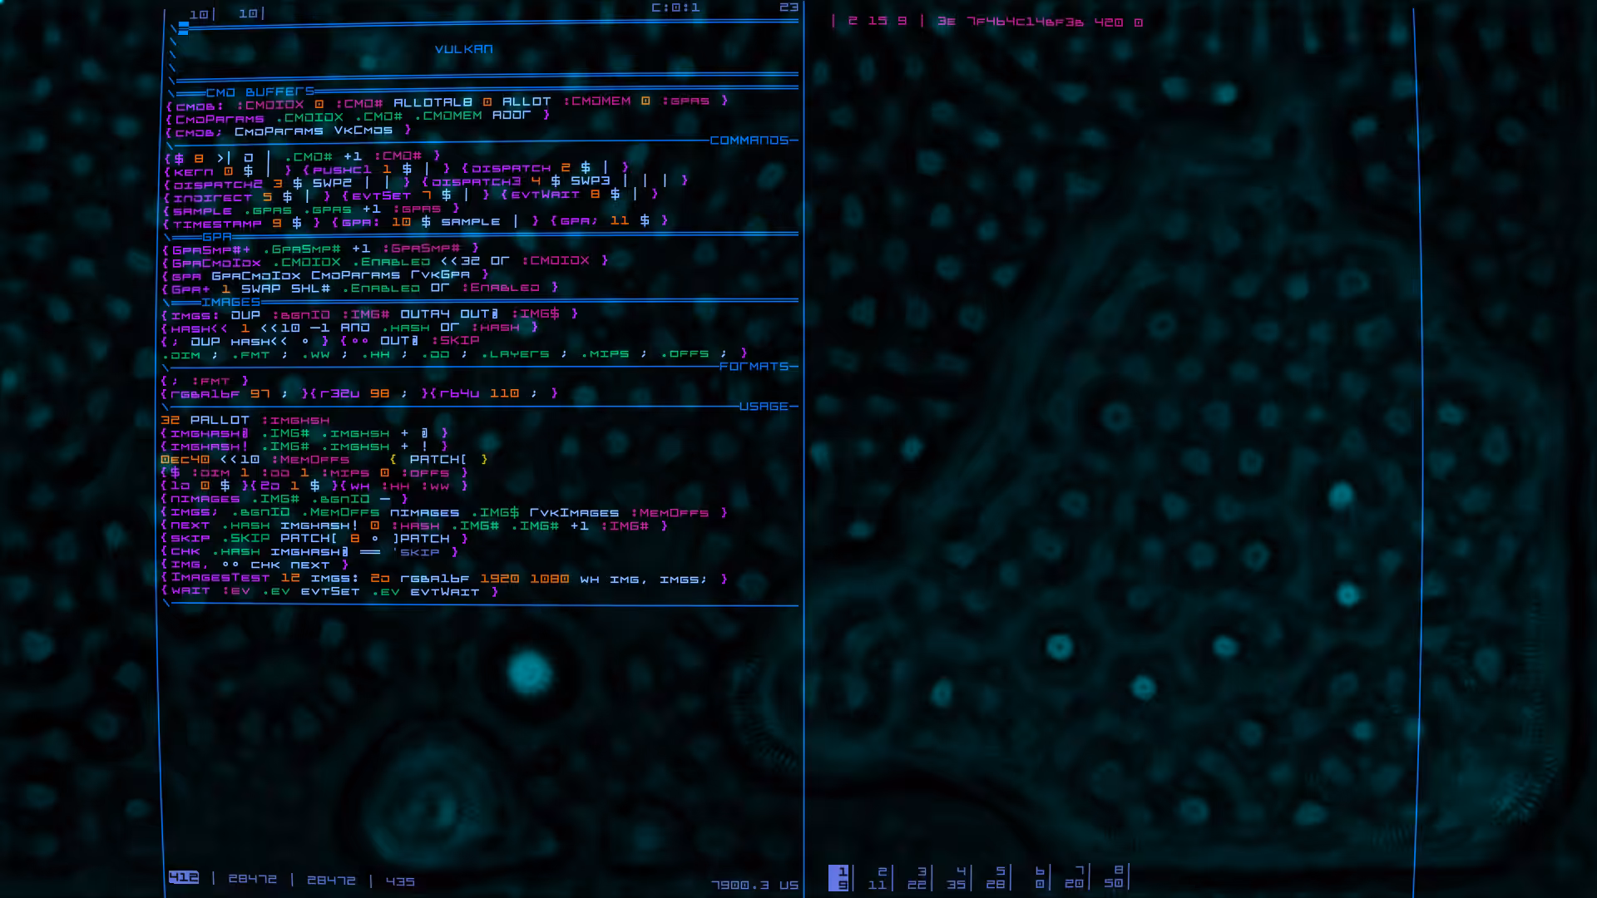1597x898 pixels.
Task: Click the 7900.3 us timing readout
Action: point(755,885)
